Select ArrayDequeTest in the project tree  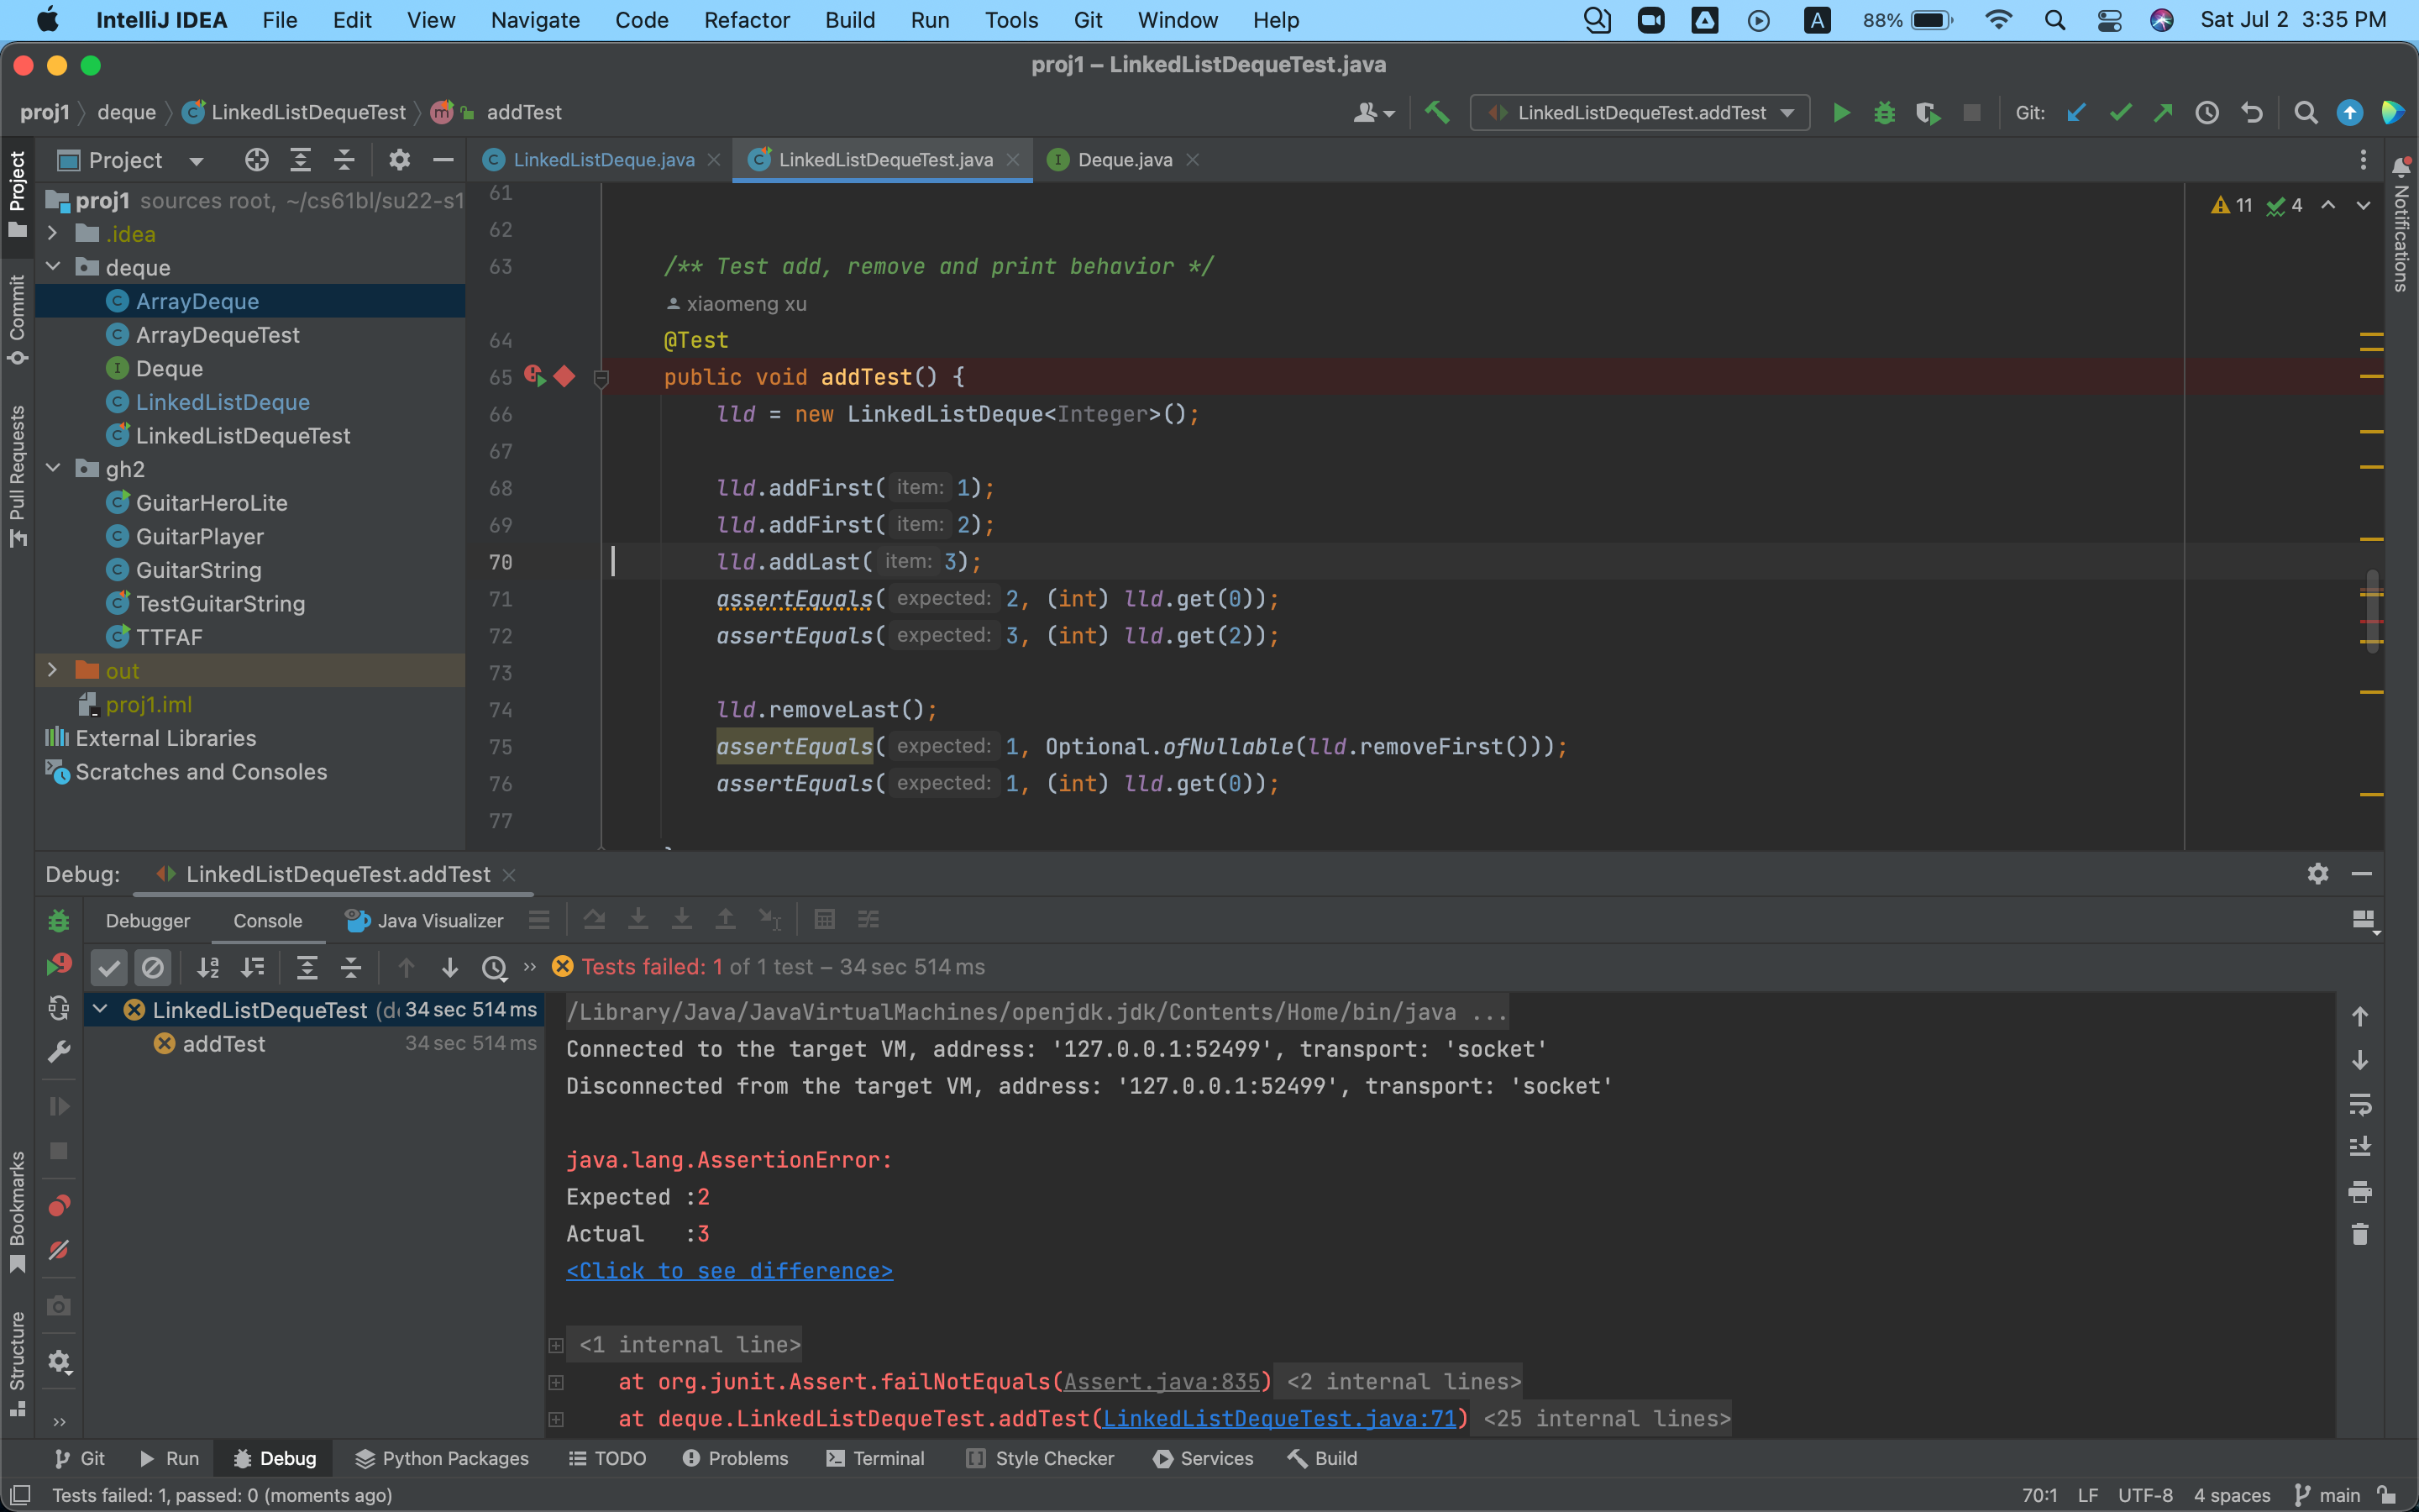click(x=217, y=335)
